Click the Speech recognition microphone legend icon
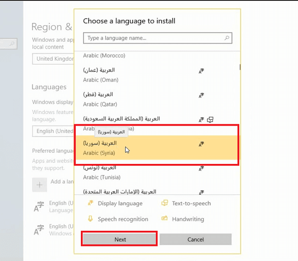This screenshot has width=298, height=261. [x=90, y=219]
